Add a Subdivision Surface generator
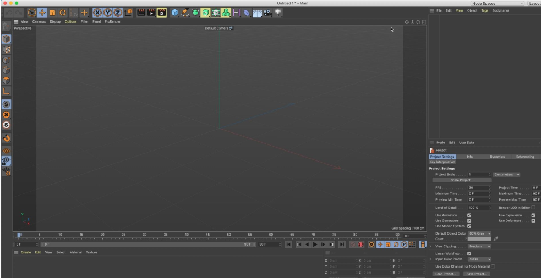 [195, 13]
